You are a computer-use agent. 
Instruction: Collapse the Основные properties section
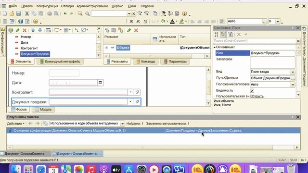click(215, 47)
